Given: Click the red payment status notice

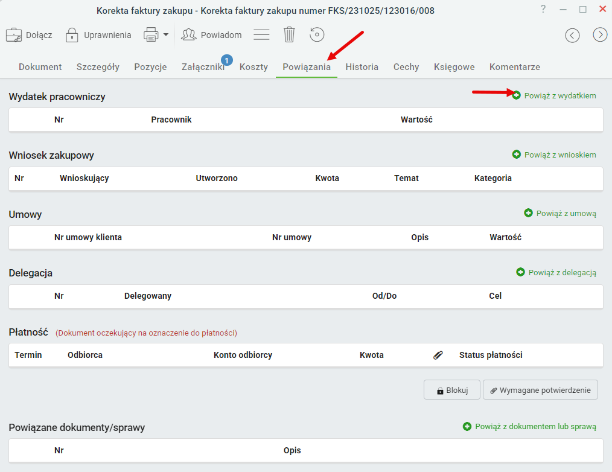Looking at the screenshot, I should click(x=147, y=333).
